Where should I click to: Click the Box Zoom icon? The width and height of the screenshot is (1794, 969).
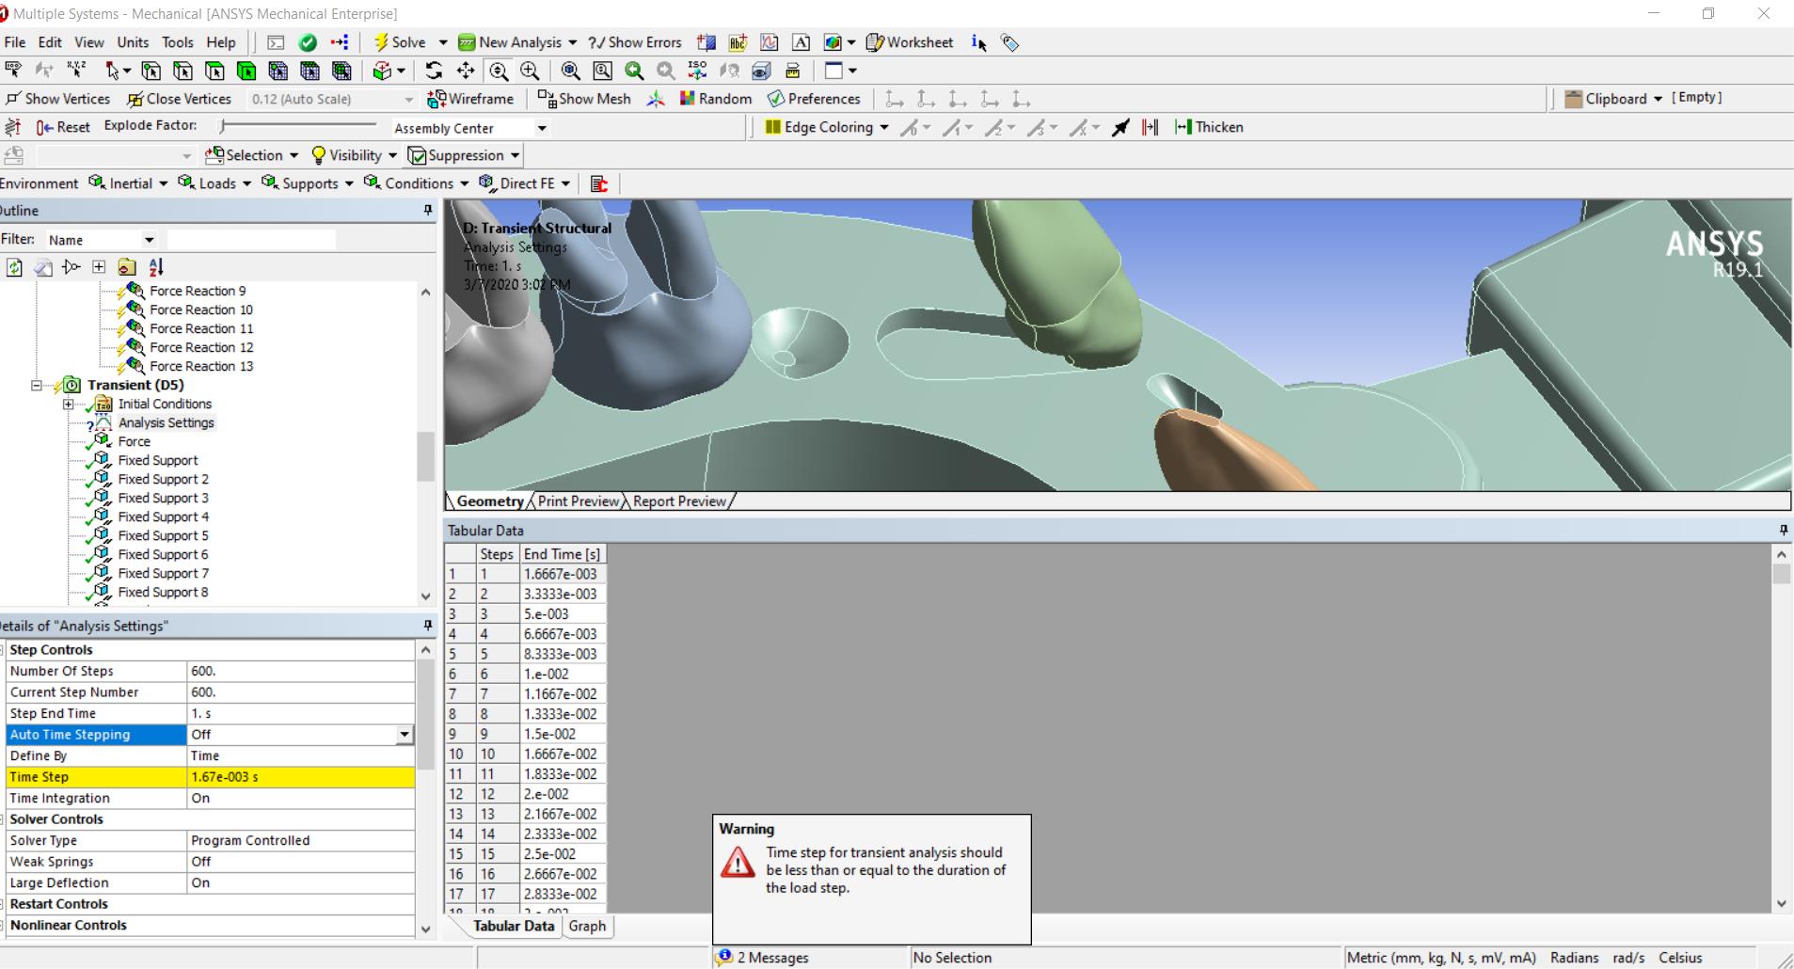531,71
